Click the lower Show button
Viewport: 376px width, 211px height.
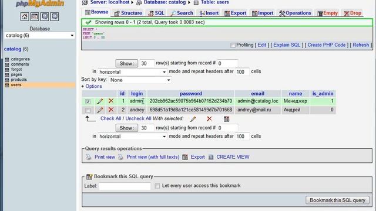[127, 128]
